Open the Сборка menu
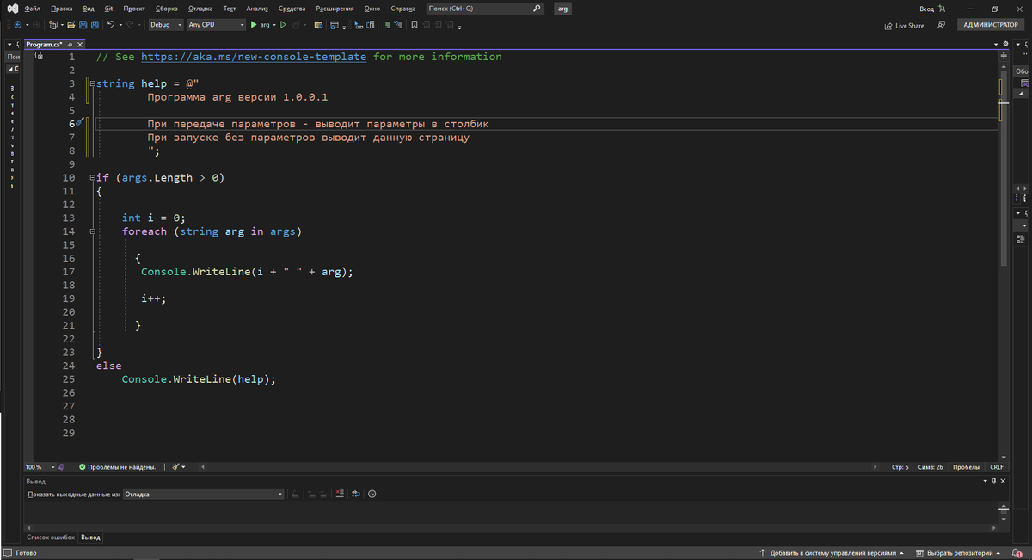Viewport: 1032px width, 560px height. tap(167, 9)
